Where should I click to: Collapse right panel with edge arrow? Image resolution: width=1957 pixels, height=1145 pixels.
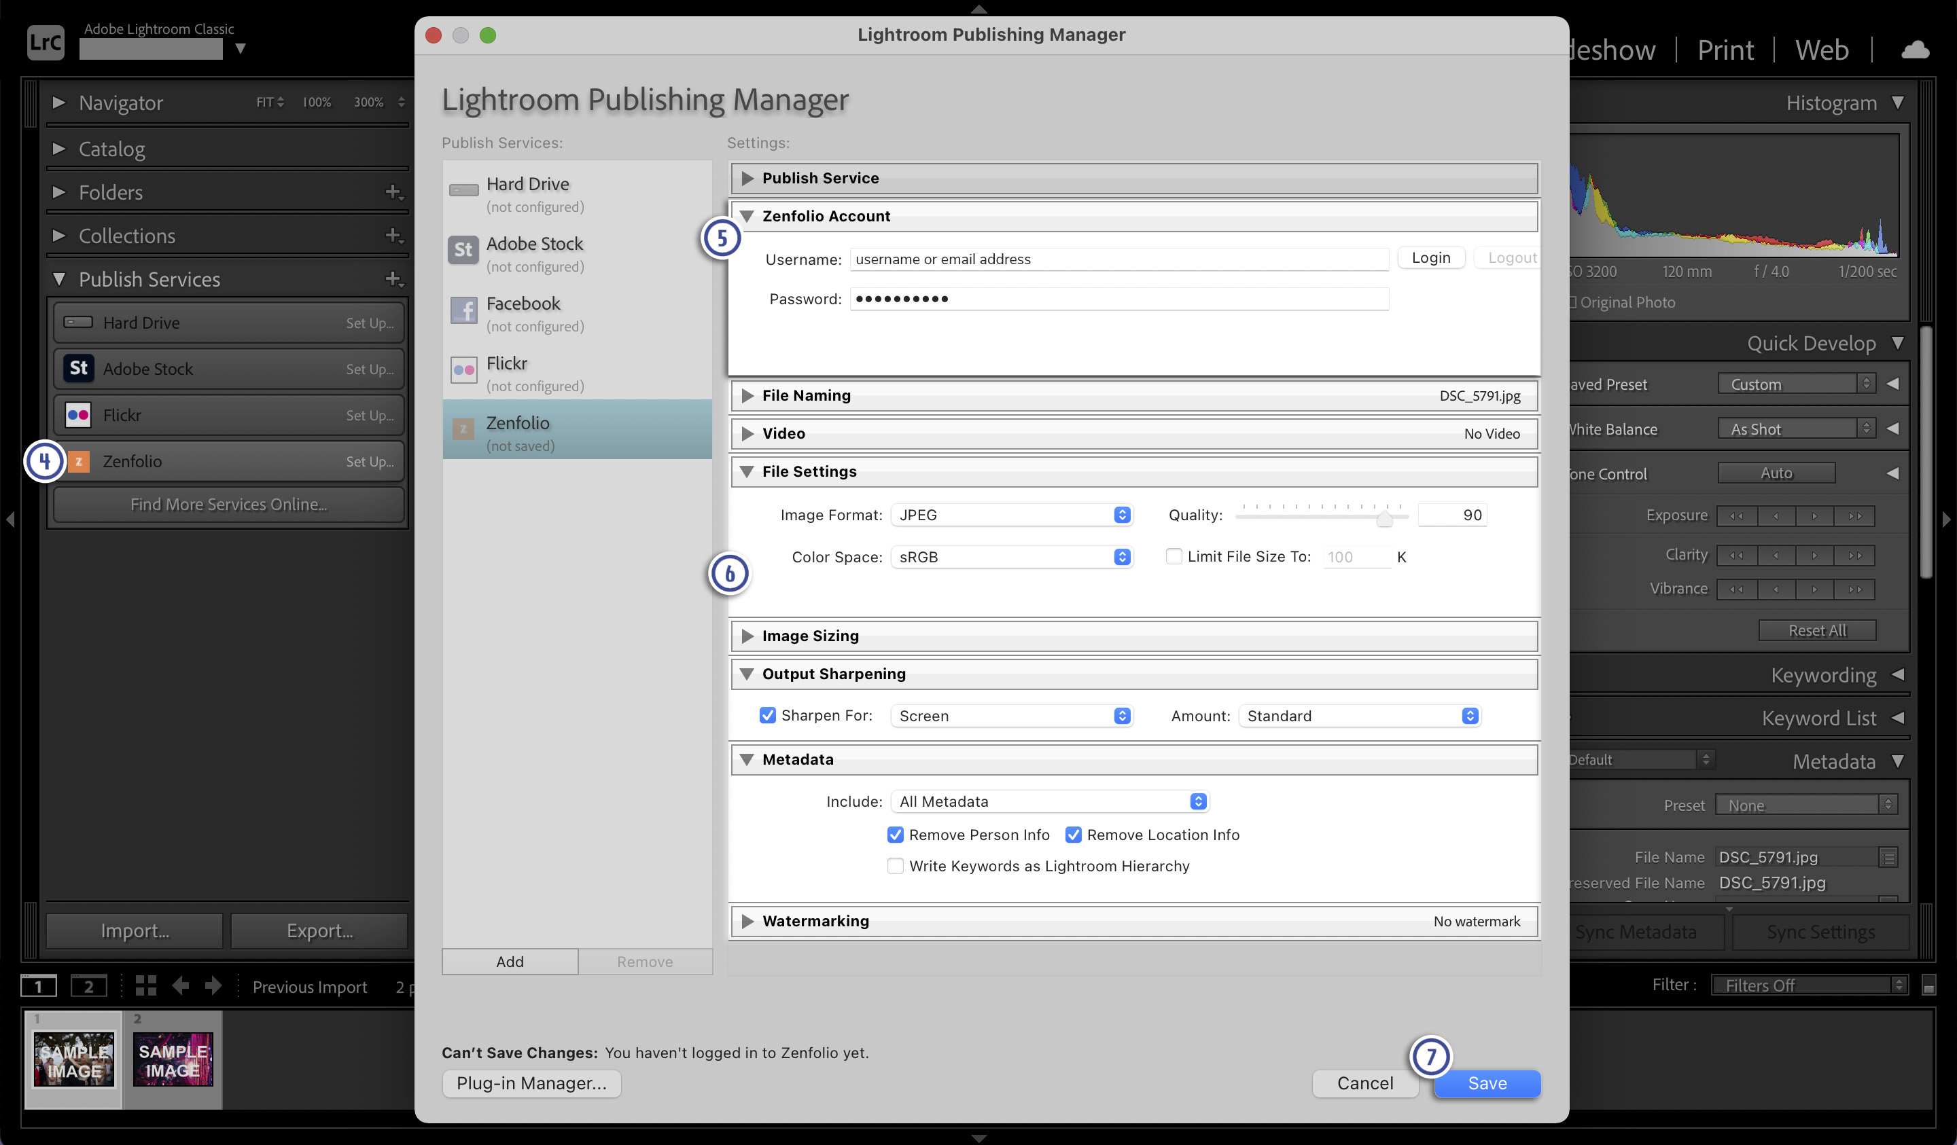click(x=1946, y=519)
